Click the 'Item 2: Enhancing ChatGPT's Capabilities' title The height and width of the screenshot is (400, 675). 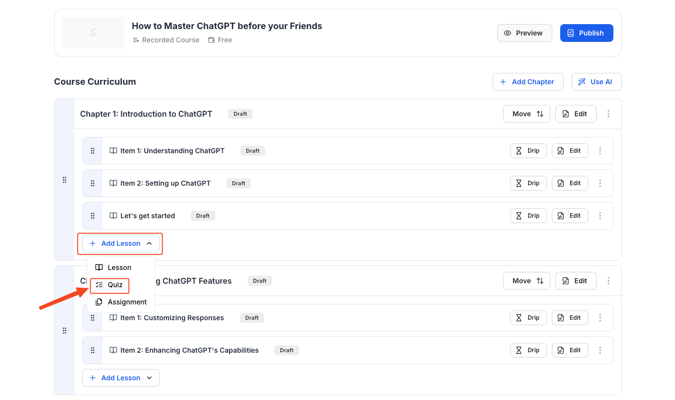pyautogui.click(x=190, y=350)
